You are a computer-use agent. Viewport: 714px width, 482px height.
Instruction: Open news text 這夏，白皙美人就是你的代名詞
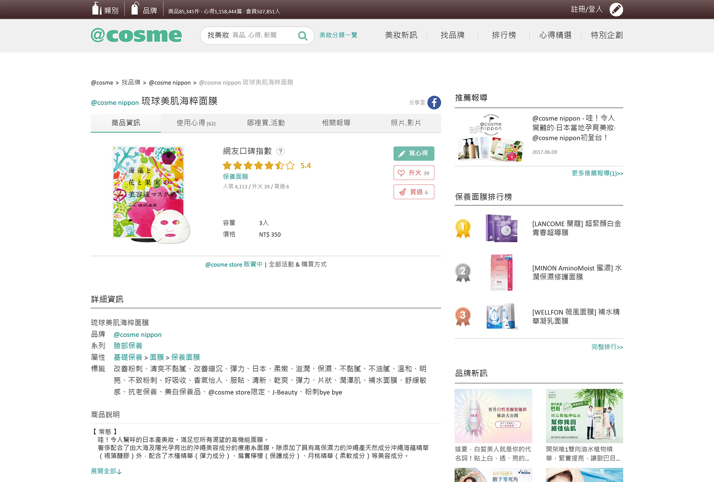coord(493,453)
